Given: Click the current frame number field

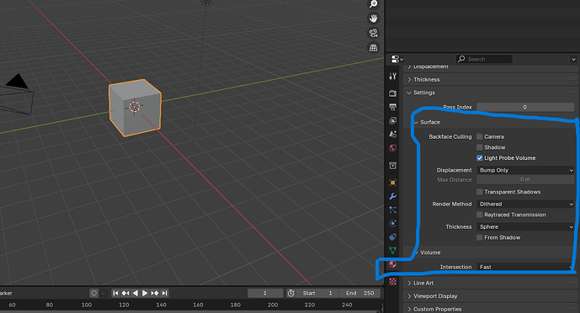Looking at the screenshot, I should click(x=265, y=293).
